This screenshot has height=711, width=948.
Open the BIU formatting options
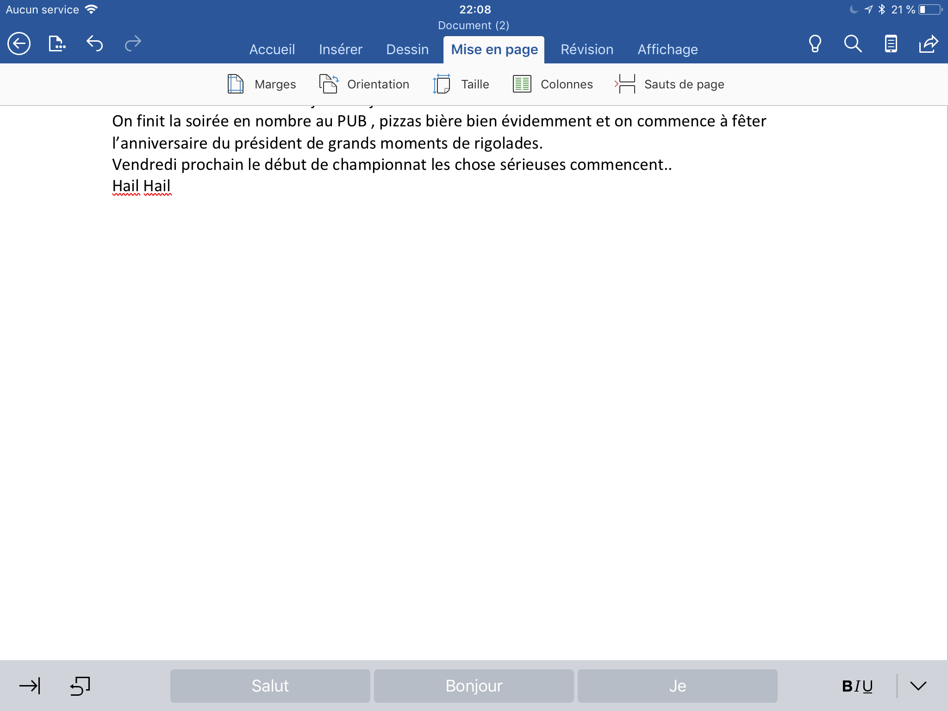(x=857, y=686)
